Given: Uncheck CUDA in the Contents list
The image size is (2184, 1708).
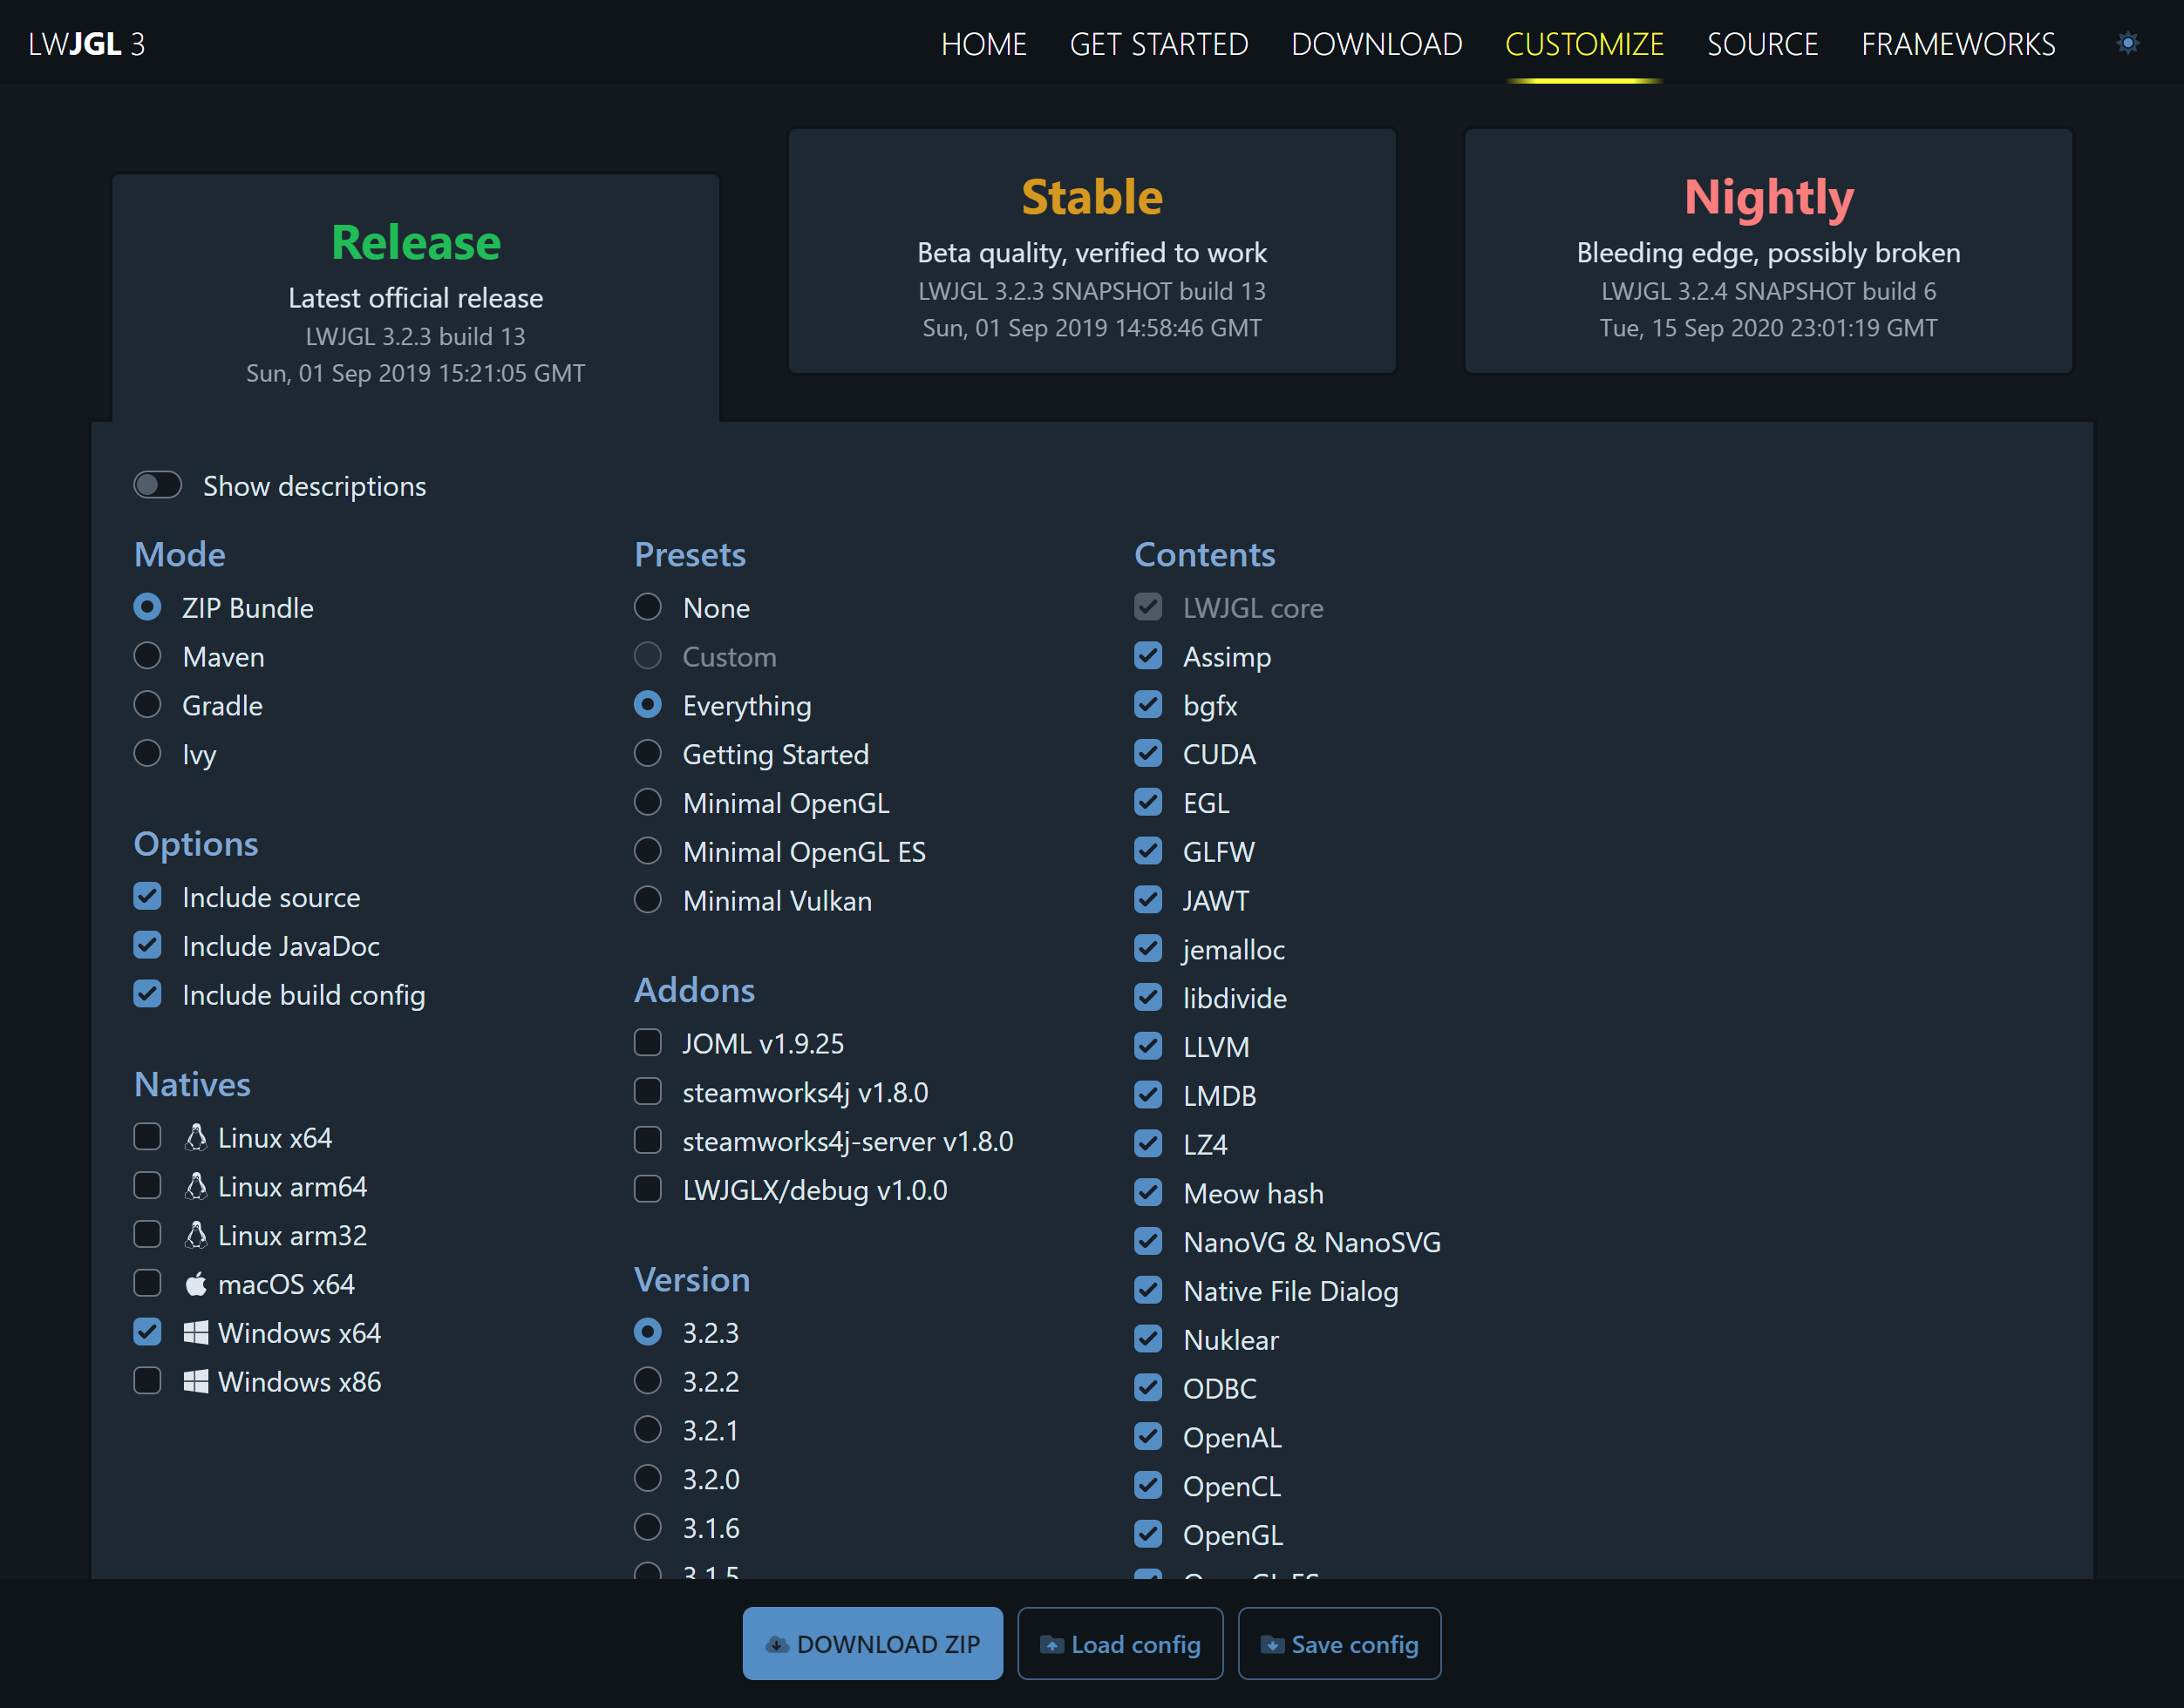Looking at the screenshot, I should [1147, 753].
